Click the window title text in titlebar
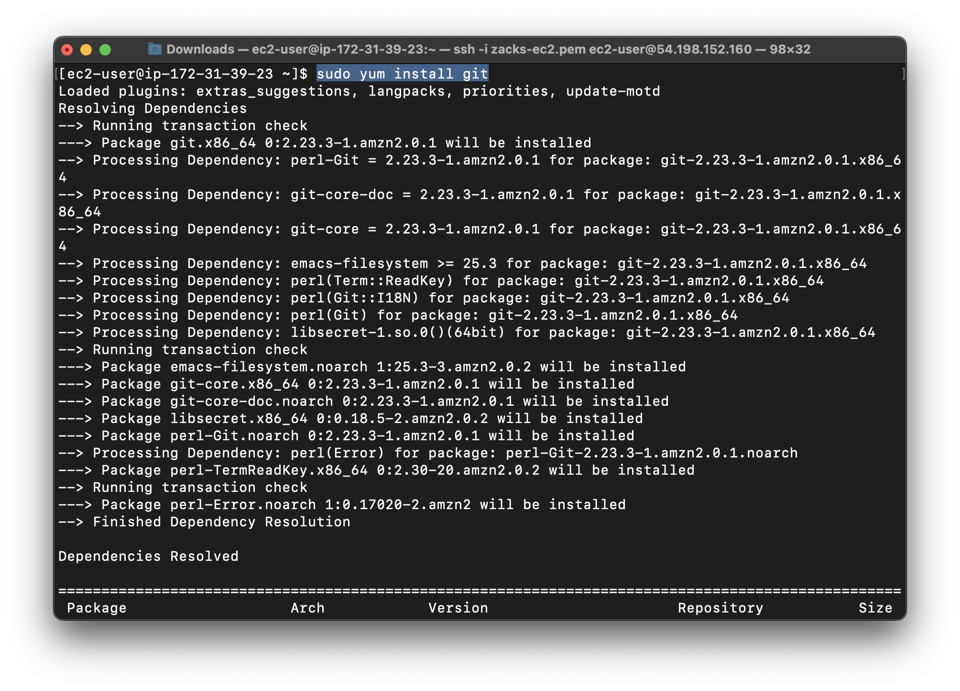The height and width of the screenshot is (691, 960). pos(488,49)
